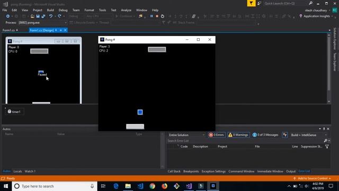The height and width of the screenshot is (191, 339).
Task: Open the Solution Explorer side tab
Action: 335,39
